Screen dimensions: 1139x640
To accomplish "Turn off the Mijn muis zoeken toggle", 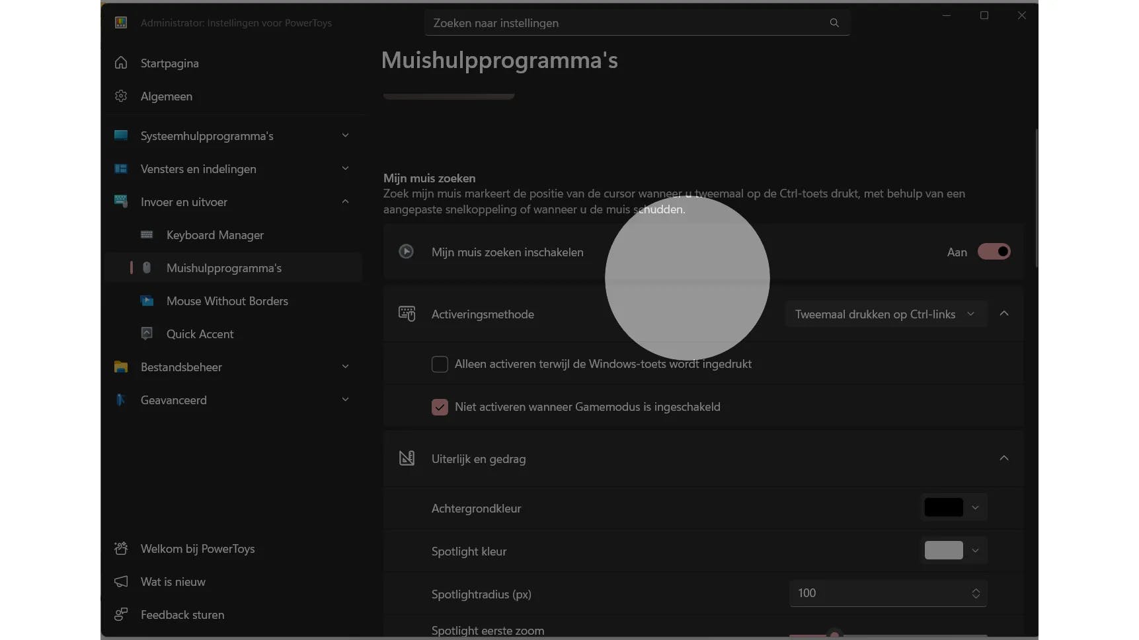I will tap(994, 252).
